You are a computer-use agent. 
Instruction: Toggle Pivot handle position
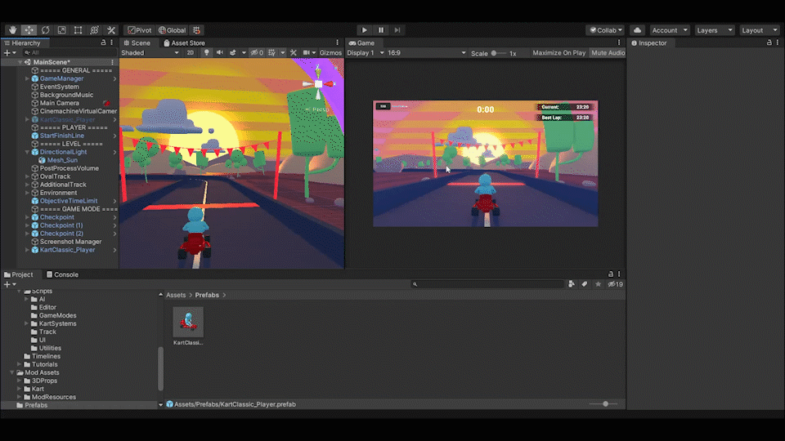(x=140, y=30)
